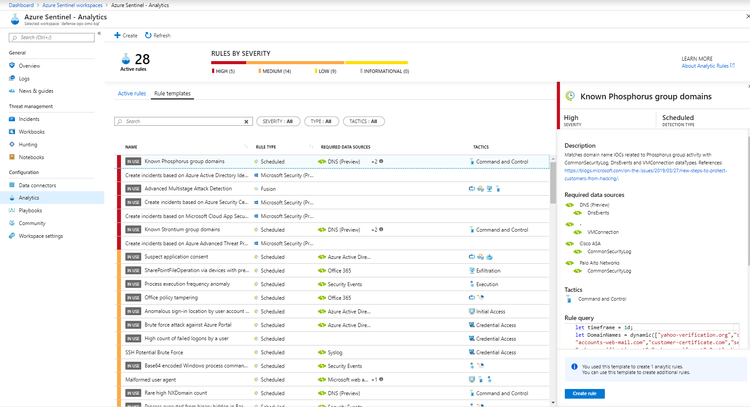The width and height of the screenshot is (750, 407).
Task: Select the Rare high NXDomain count rule
Action: [333, 393]
